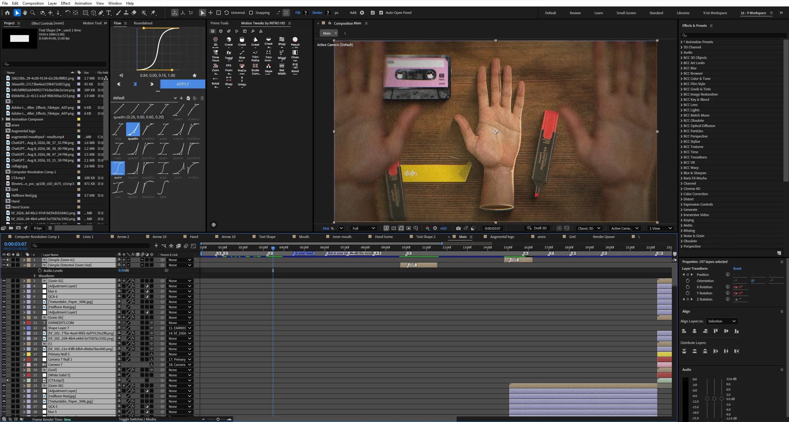Switch to the Roundabout tab
This screenshot has height=422, width=789.
point(143,23)
